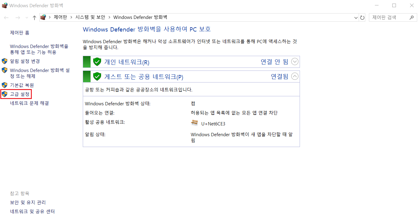Close the Windows Defender 방화벽 window

pos(411,5)
